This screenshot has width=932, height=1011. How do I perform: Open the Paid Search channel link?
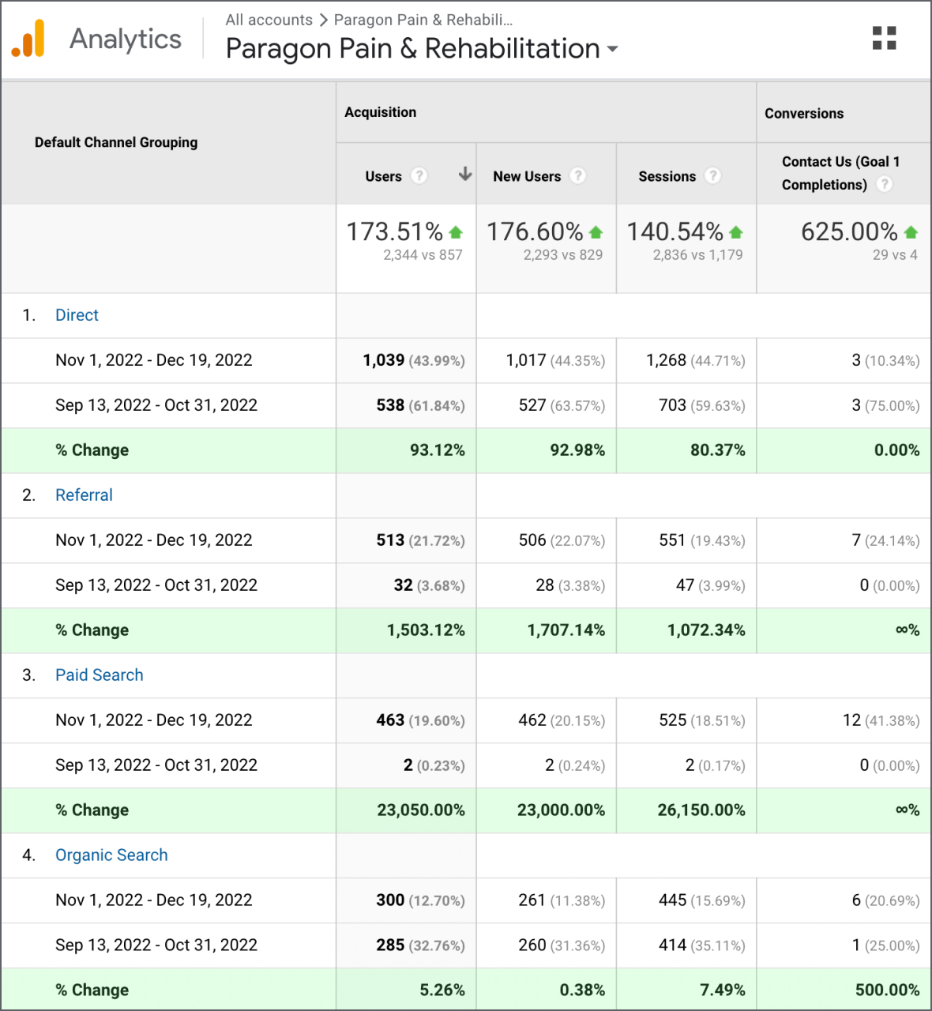(100, 675)
